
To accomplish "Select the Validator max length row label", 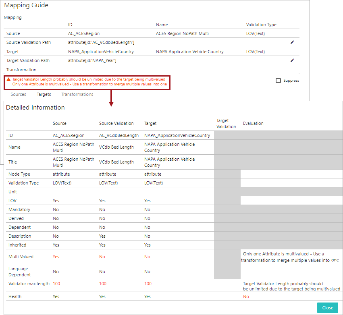I will (29, 284).
